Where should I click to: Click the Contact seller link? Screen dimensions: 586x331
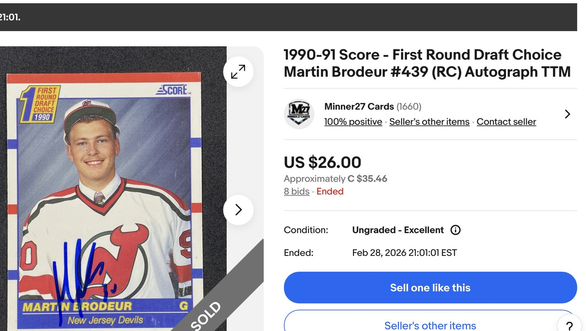pyautogui.click(x=506, y=122)
